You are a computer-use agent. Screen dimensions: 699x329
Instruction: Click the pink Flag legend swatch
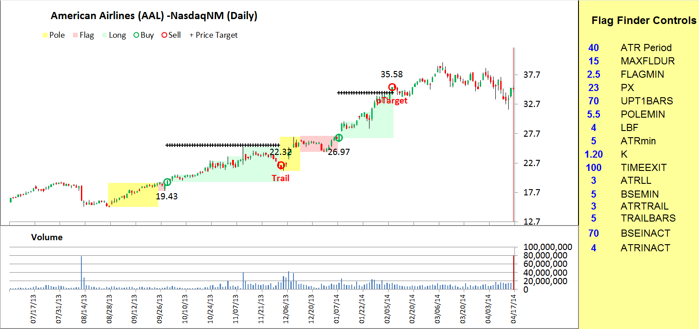point(75,35)
